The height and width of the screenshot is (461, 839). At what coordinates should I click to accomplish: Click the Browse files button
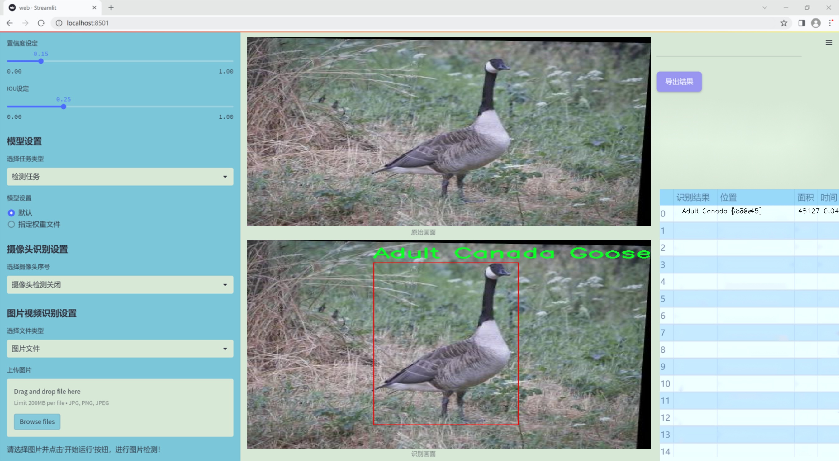(x=37, y=421)
